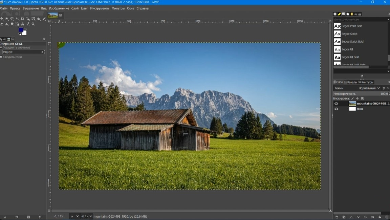Image resolution: width=390 pixels, height=220 pixels.
Task: Open the tool options tab menu
Action: coord(44,39)
